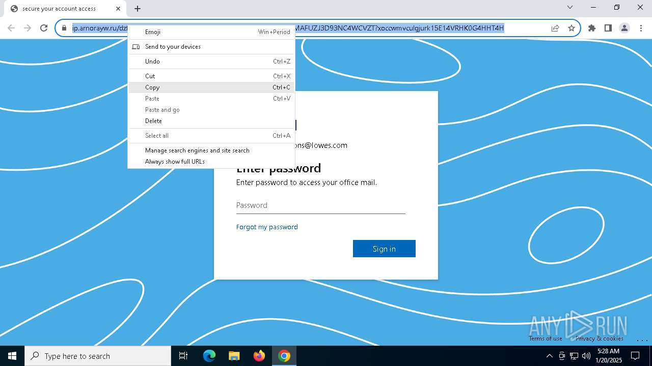Close the 'secure your account access' tab
This screenshot has width=652, height=366.
coord(118,9)
